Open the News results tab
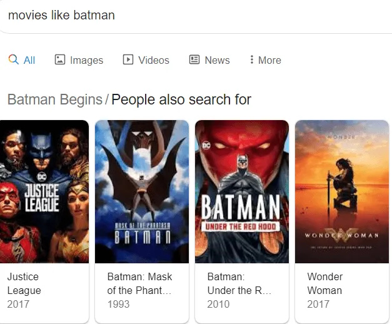Image resolution: width=392 pixels, height=324 pixels. tap(217, 60)
